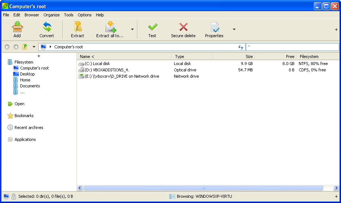The image size is (341, 203).
Task: Open the Tools menu
Action: tap(69, 15)
